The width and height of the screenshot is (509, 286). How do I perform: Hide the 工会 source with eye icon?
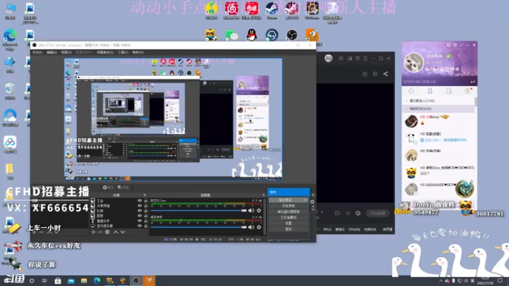pos(139,201)
